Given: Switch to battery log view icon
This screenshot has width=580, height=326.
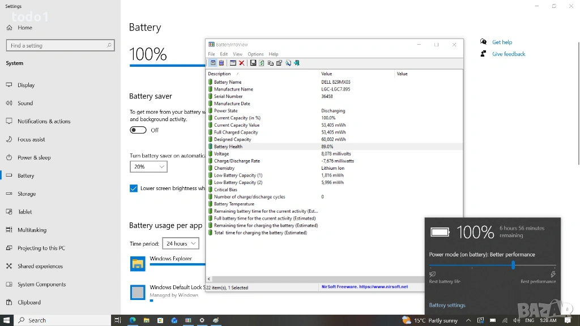Looking at the screenshot, I should (221, 63).
